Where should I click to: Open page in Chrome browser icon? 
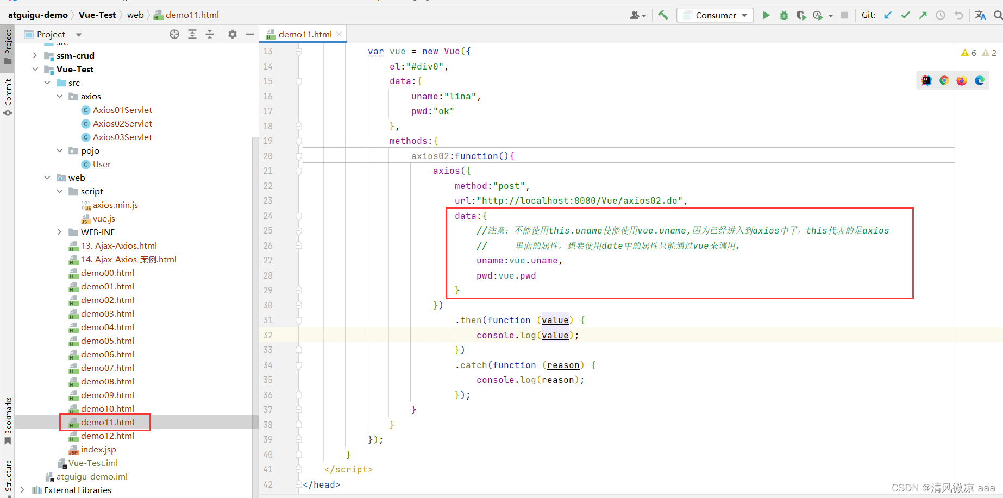[x=944, y=80]
